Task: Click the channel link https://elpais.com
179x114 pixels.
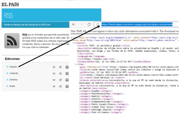Action: pos(95,59)
